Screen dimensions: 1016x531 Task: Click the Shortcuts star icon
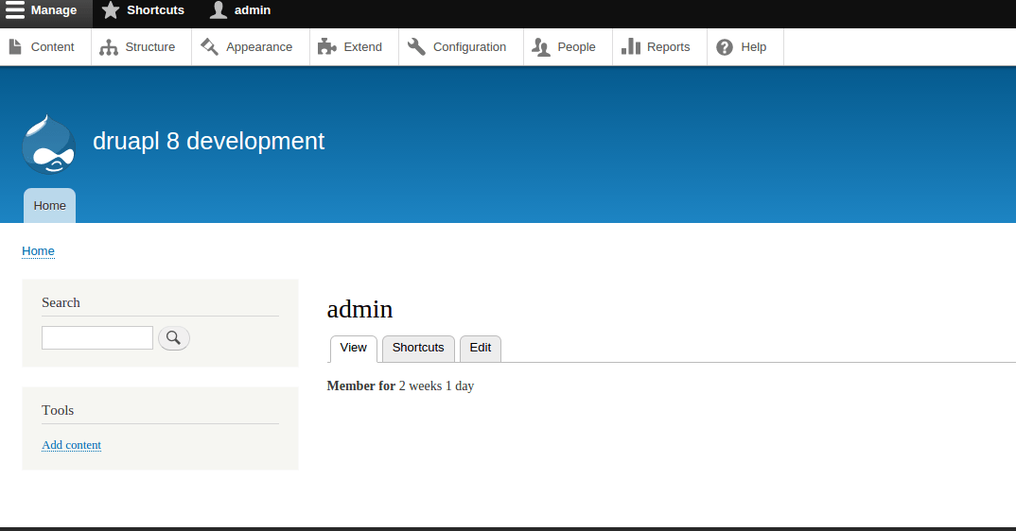111,10
